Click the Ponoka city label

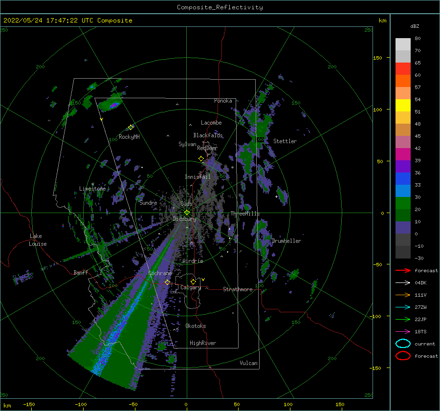tap(223, 101)
